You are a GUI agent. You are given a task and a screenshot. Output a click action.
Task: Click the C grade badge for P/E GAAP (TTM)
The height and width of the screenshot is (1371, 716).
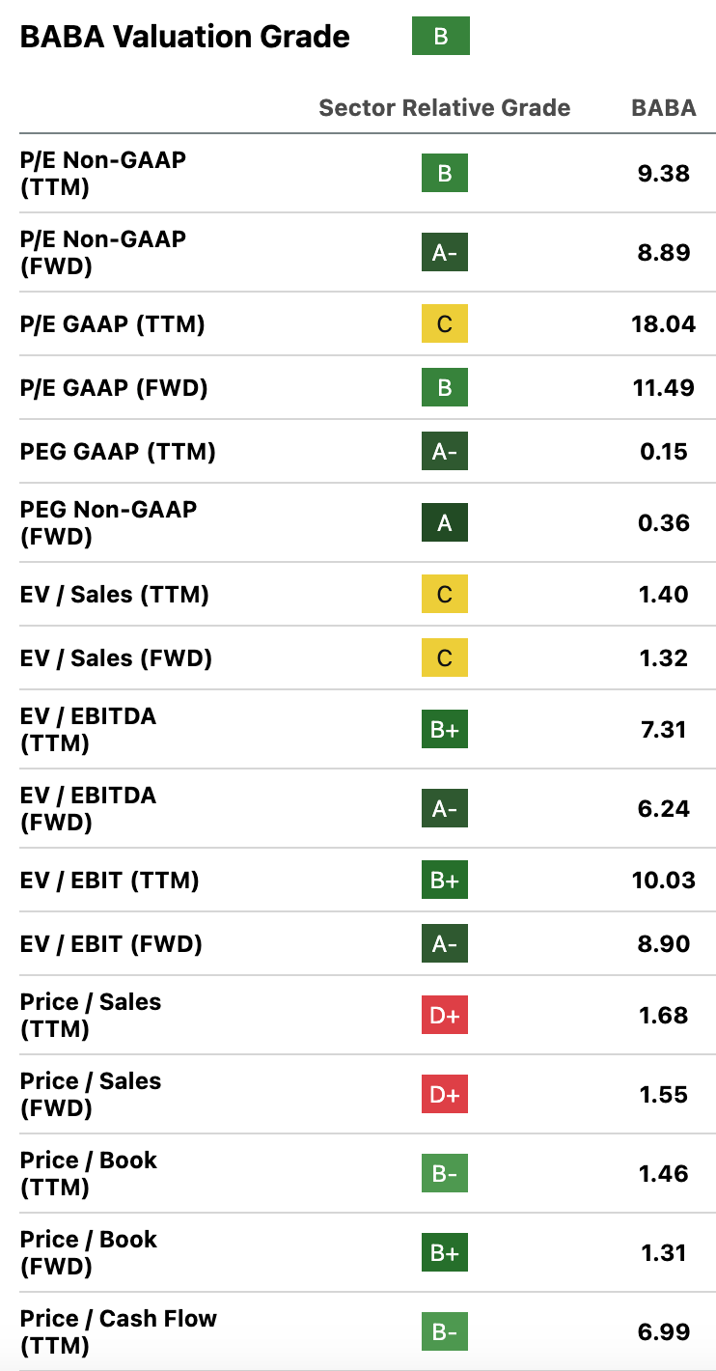[444, 324]
